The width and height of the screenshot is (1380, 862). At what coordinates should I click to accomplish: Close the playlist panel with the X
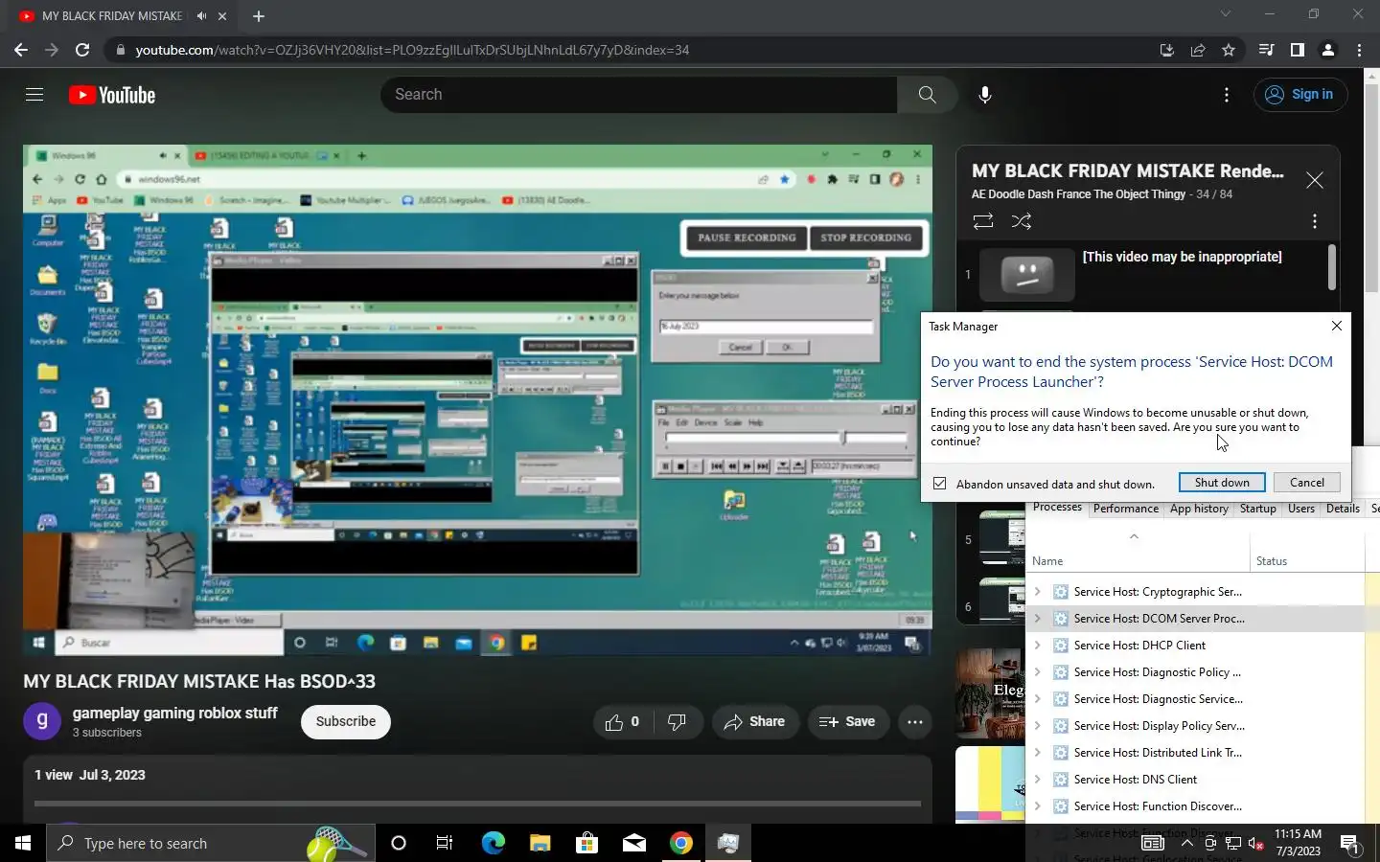pos(1315,180)
